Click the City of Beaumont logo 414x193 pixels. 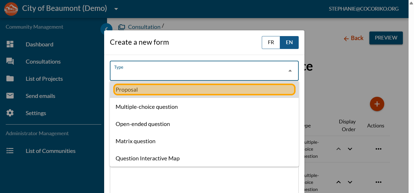click(11, 9)
